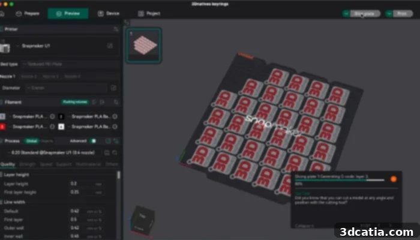Open filament 1 Snapmaker PLA dropdown
420x240 pixels.
29,116
